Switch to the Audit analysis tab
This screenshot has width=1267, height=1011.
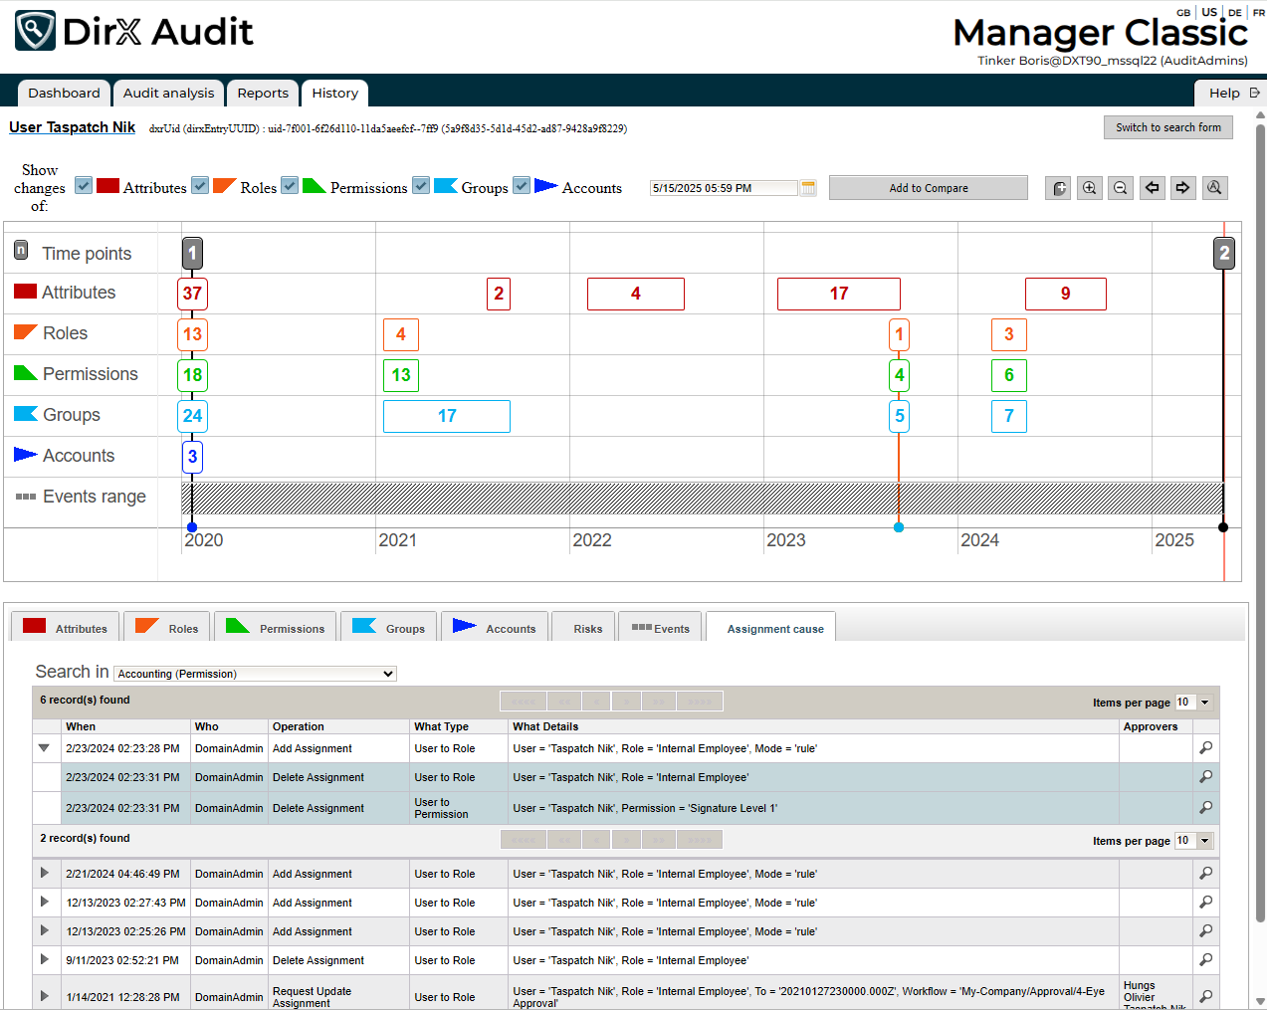pyautogui.click(x=168, y=94)
